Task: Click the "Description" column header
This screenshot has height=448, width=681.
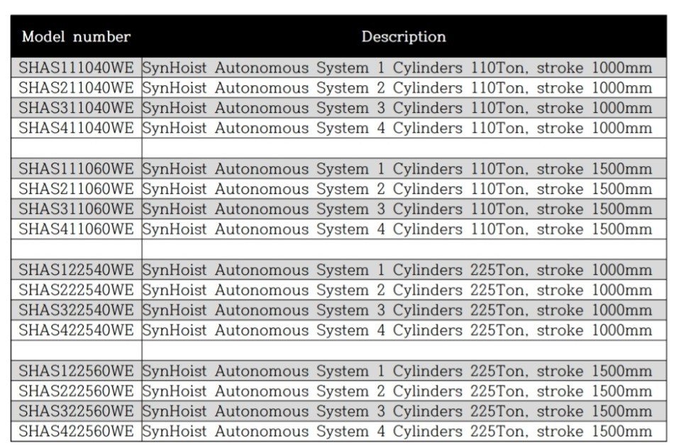Action: click(x=404, y=36)
